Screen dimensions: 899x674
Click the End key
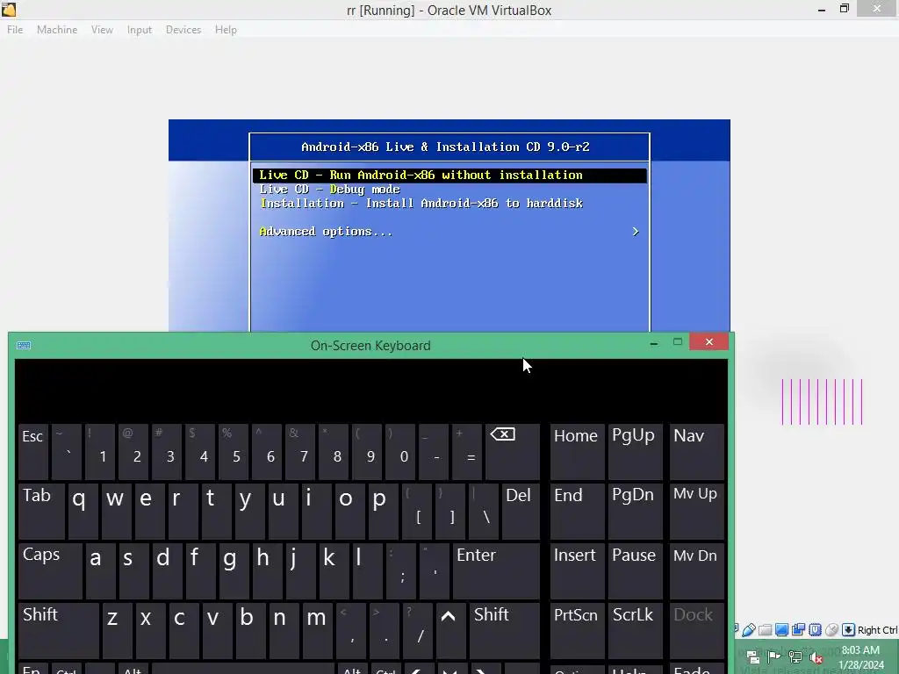tap(578, 512)
